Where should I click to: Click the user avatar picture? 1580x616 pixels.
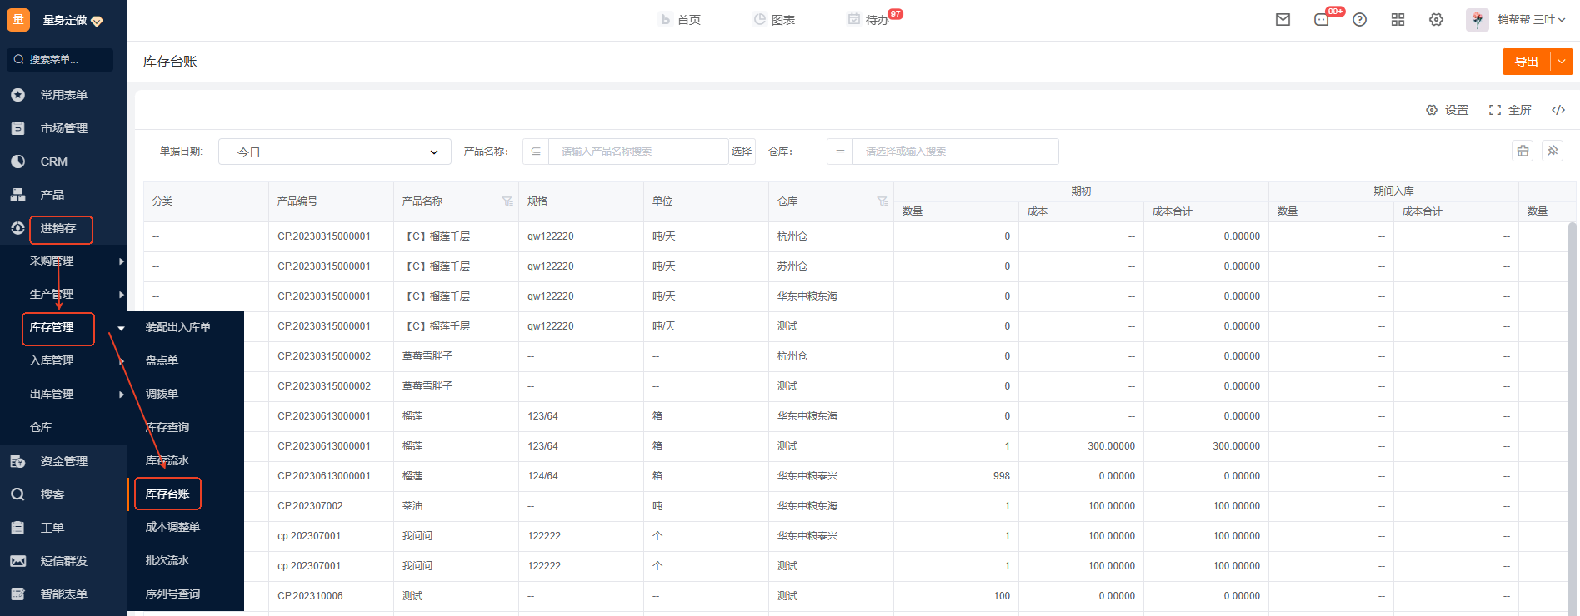pos(1477,20)
